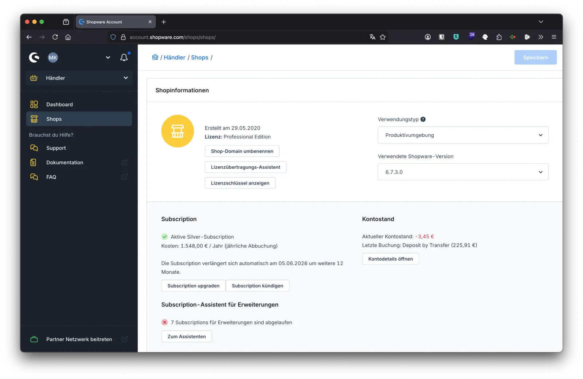Open the Shopware-Version dropdown showing 6.7.3.0
The image size is (583, 379).
(463, 172)
